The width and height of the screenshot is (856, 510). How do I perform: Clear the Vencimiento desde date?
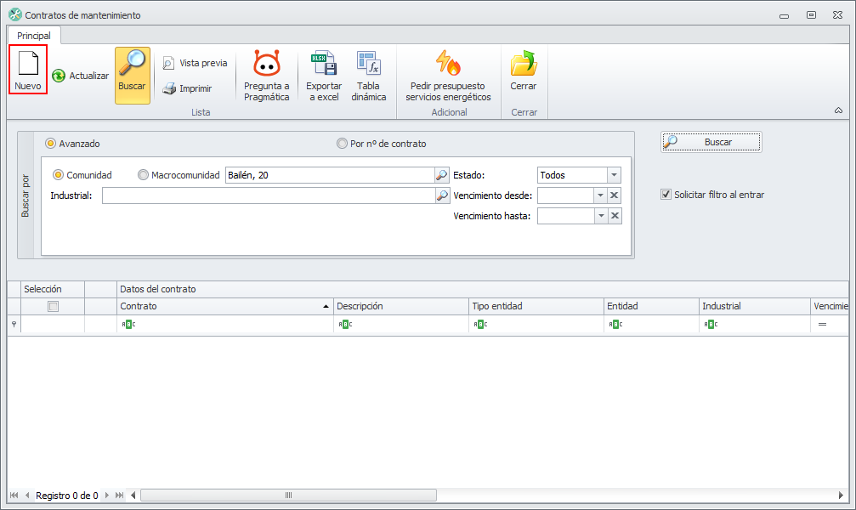pyautogui.click(x=614, y=195)
